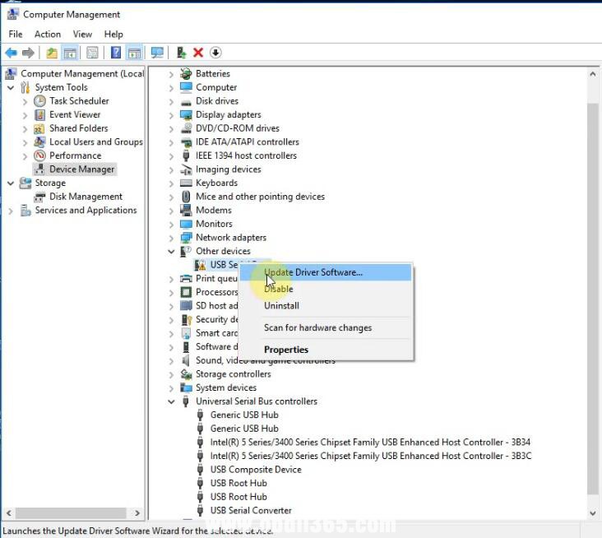Click the Display adapters icon
The height and width of the screenshot is (538, 602).
click(x=186, y=114)
